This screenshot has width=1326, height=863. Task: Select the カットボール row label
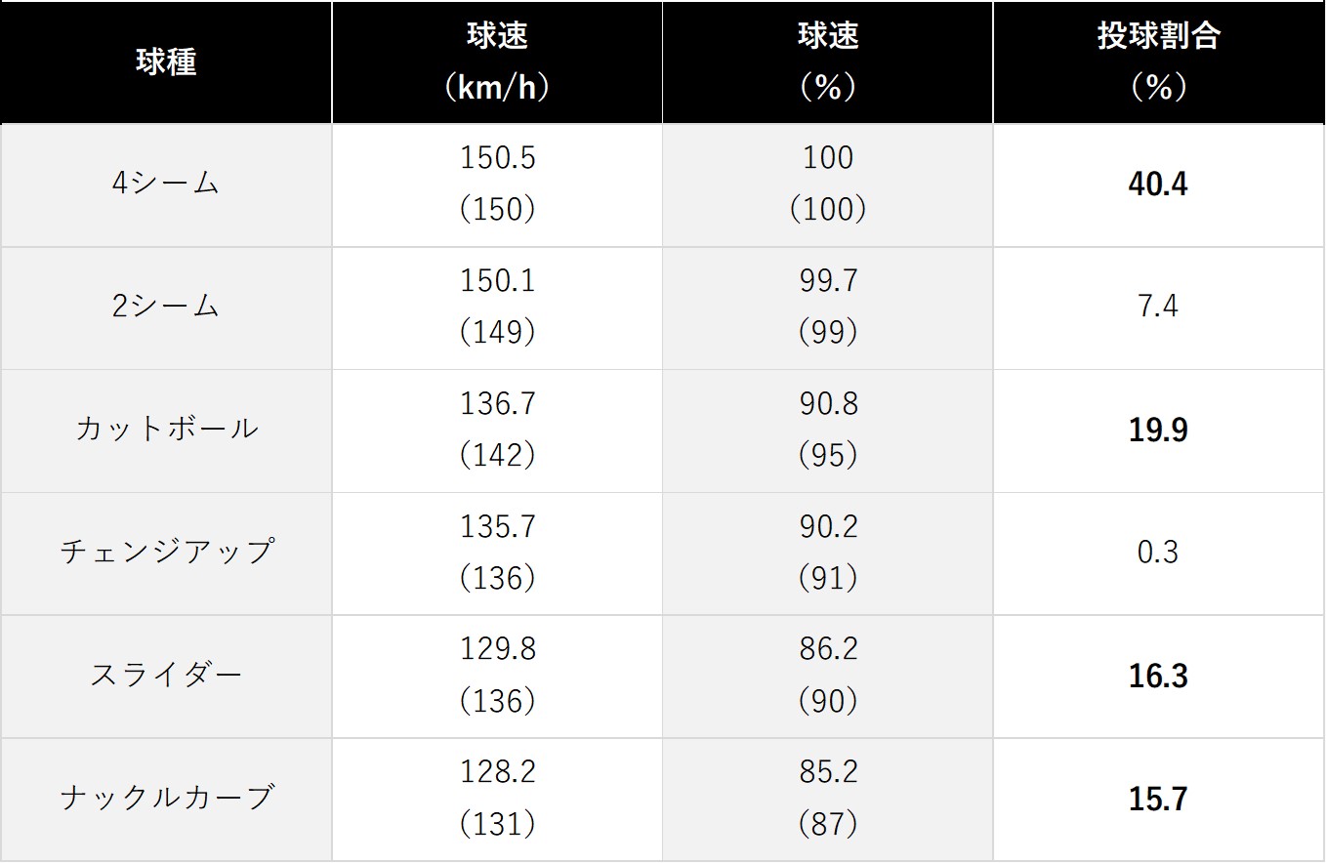166,431
